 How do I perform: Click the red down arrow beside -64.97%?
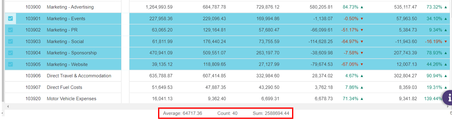(x=362, y=41)
